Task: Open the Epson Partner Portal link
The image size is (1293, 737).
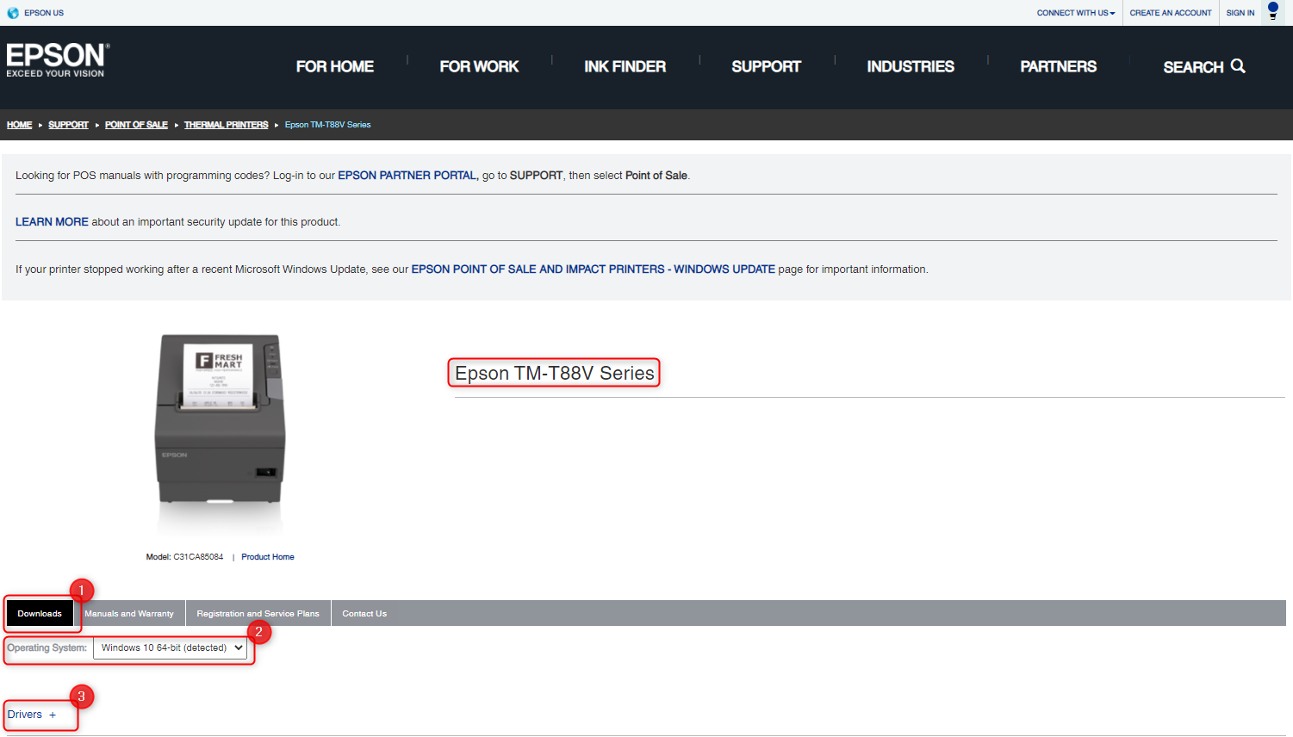Action: (407, 176)
